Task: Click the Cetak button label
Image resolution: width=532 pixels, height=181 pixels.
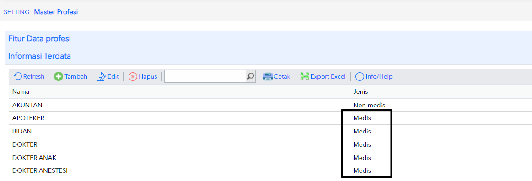Action: tap(282, 77)
